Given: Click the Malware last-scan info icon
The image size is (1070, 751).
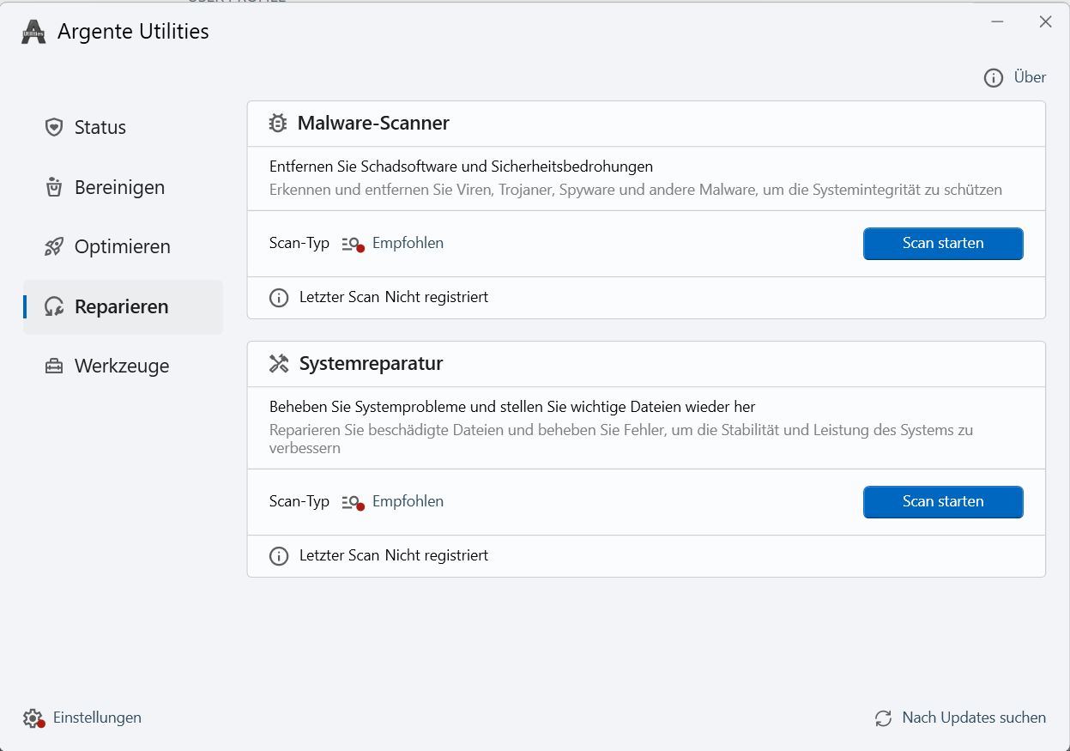Looking at the screenshot, I should [x=279, y=298].
